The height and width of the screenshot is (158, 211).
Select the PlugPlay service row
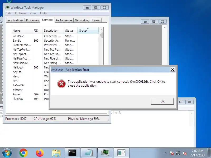(x=30, y=99)
